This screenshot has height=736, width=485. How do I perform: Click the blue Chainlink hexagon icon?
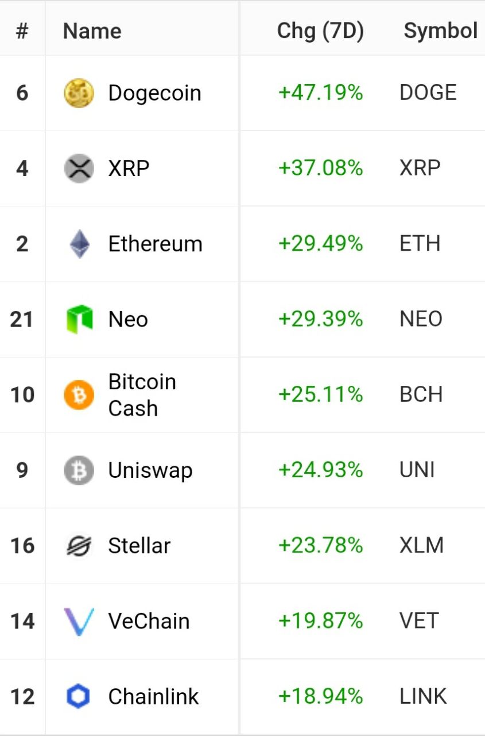point(79,697)
